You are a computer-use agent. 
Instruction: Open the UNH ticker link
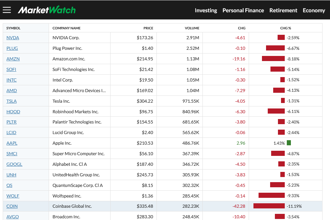tap(11, 175)
